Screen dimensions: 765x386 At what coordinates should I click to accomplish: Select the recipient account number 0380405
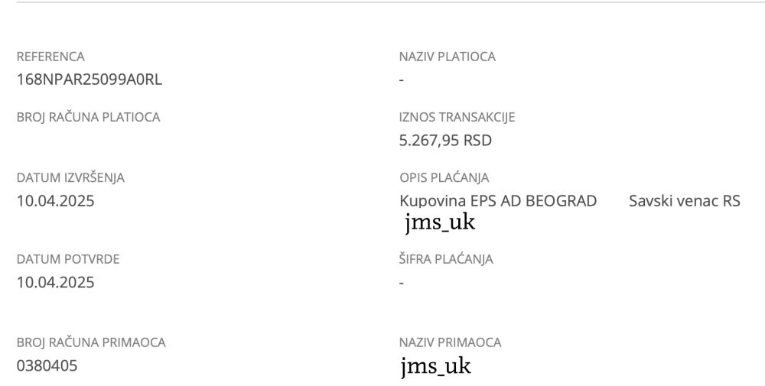coord(47,365)
